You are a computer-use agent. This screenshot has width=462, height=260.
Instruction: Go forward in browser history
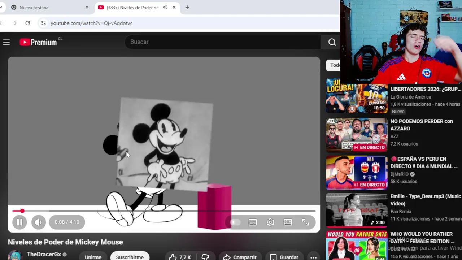click(14, 23)
